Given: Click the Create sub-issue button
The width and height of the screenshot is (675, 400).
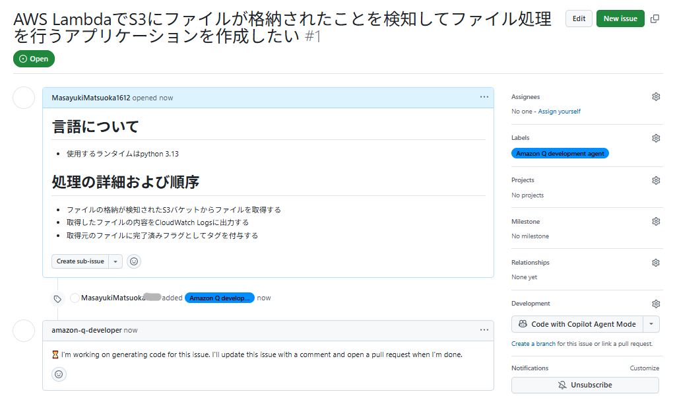Looking at the screenshot, I should (x=80, y=261).
